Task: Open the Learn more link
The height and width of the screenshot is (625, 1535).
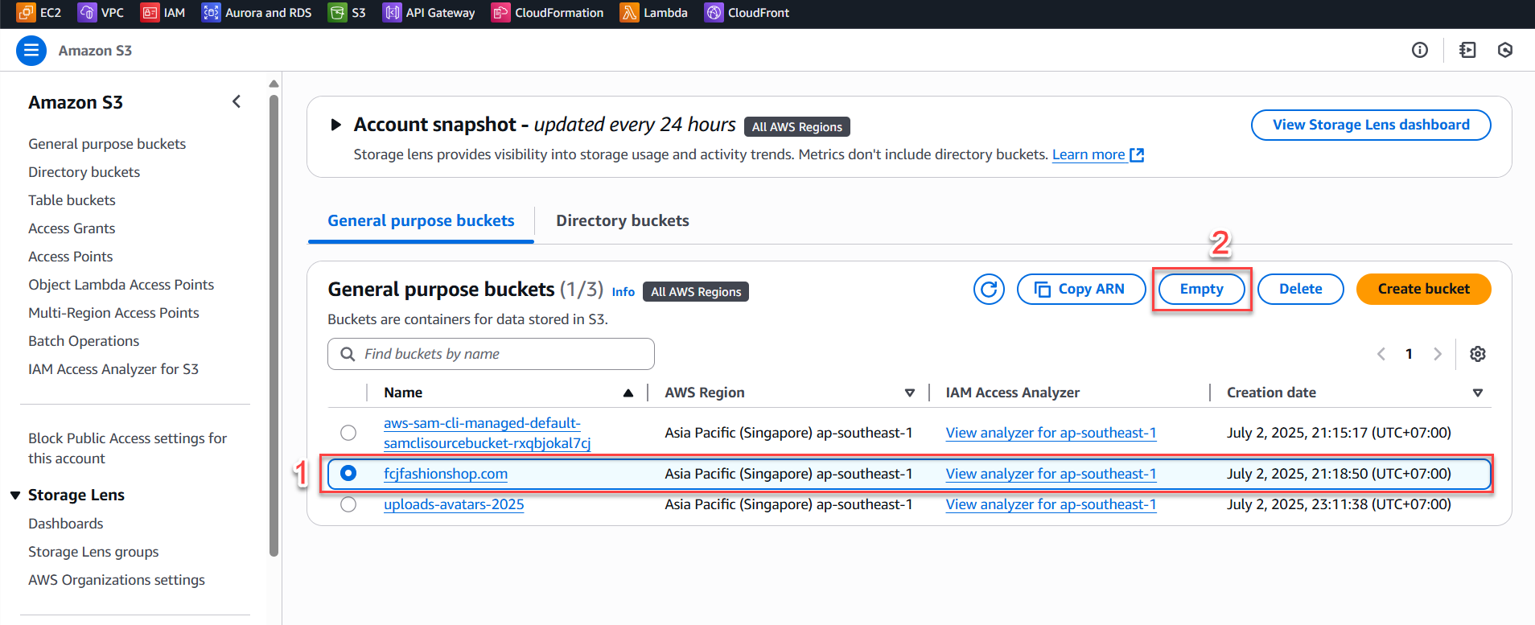Action: (1098, 154)
